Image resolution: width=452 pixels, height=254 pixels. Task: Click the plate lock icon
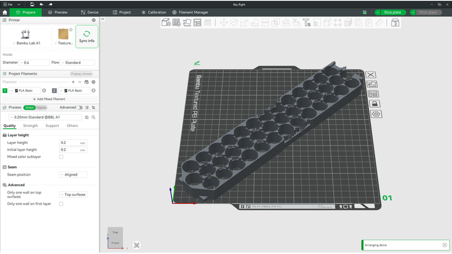pos(375,104)
